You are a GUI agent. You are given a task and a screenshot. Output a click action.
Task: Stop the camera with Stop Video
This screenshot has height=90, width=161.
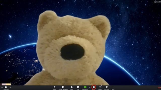6,88
